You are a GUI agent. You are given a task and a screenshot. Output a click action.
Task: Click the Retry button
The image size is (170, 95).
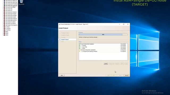pos(122,64)
